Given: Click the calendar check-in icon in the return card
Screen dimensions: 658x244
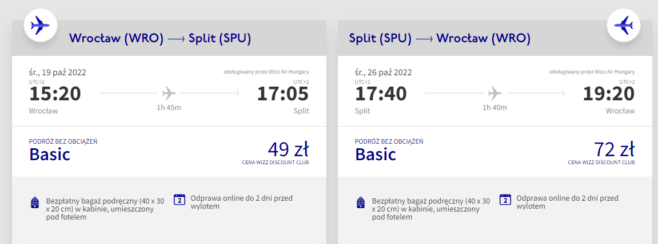Looking at the screenshot, I should (505, 200).
